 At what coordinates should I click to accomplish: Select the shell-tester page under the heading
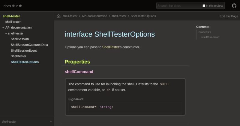point(13,22)
